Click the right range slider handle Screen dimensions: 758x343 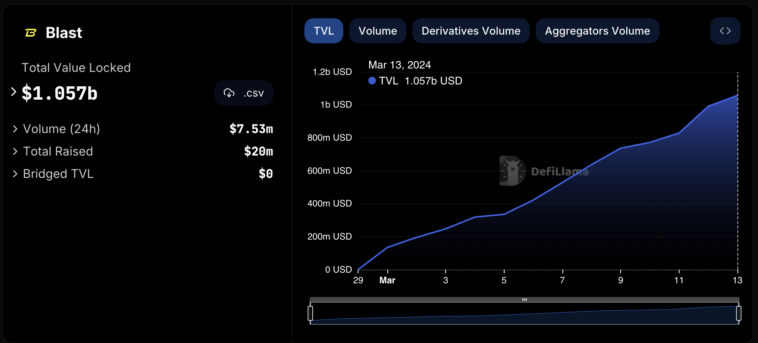coord(739,313)
